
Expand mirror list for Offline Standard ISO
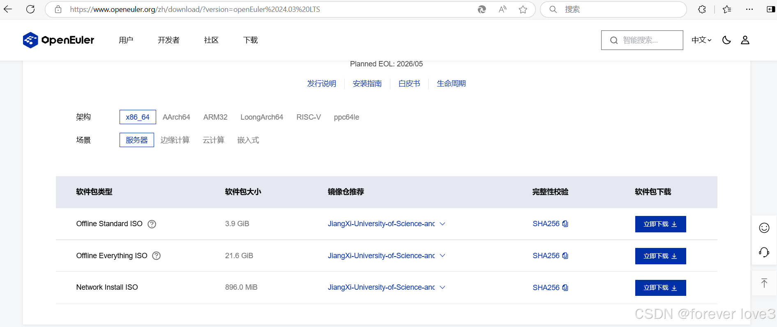[x=443, y=224]
